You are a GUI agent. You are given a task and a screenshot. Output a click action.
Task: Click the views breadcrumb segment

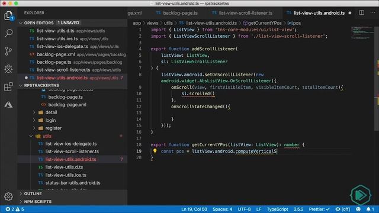tap(152, 23)
